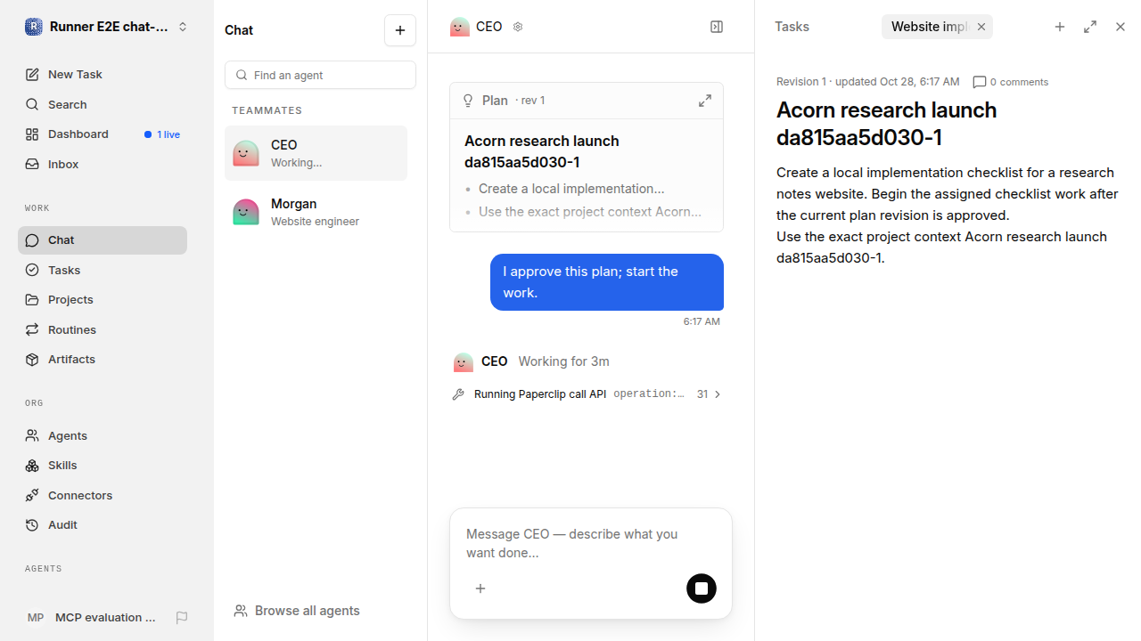Click the 'Working for 3m' status
The height and width of the screenshot is (641, 1141).
click(x=563, y=361)
